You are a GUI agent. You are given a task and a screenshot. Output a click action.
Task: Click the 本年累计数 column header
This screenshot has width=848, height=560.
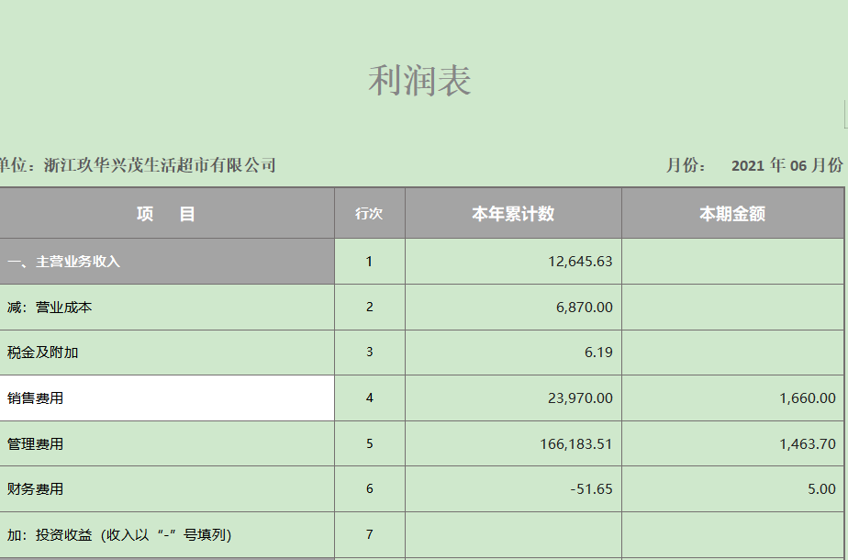(x=513, y=214)
